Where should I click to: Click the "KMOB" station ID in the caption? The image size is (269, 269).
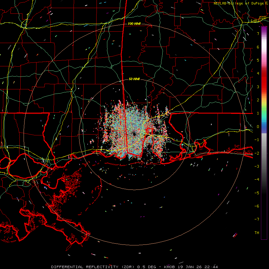pos(169,267)
